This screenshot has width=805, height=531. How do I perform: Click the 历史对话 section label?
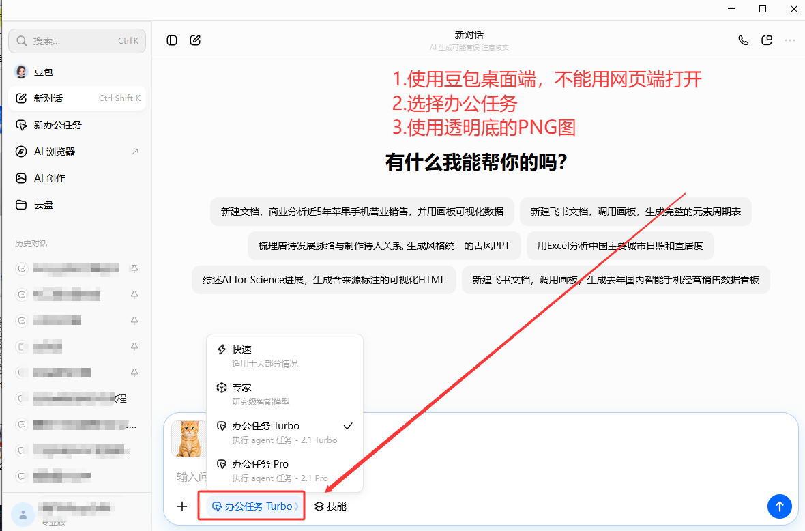tap(31, 244)
